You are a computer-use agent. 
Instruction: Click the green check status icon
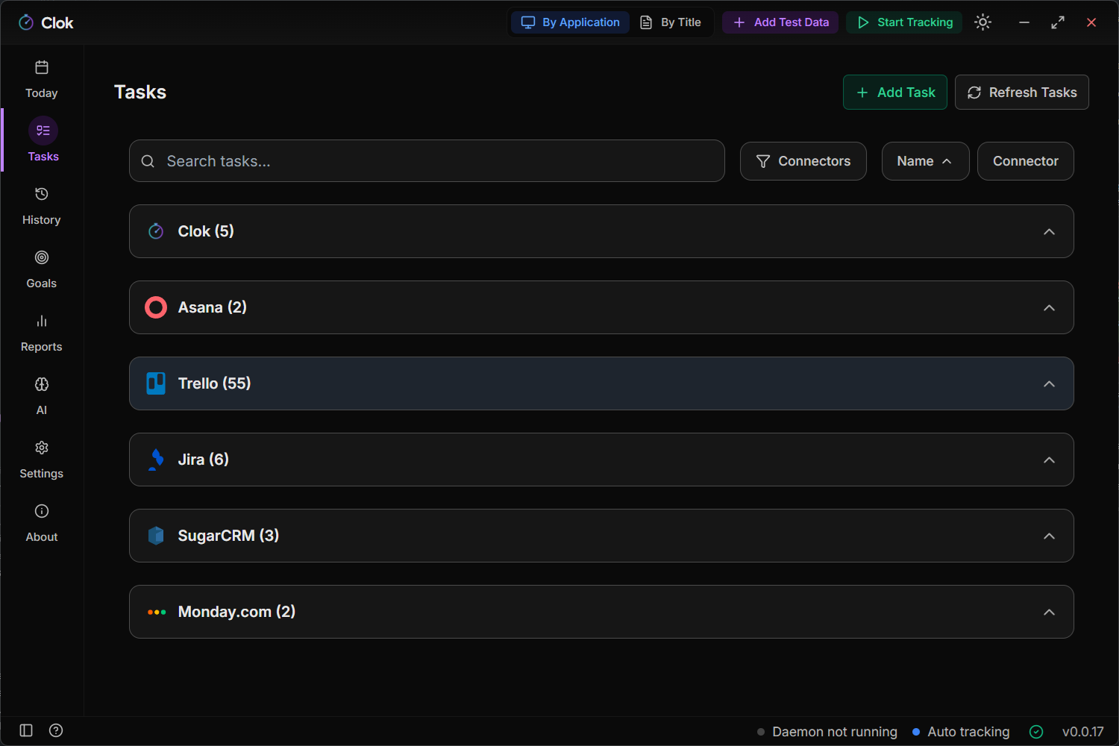coord(1036,732)
